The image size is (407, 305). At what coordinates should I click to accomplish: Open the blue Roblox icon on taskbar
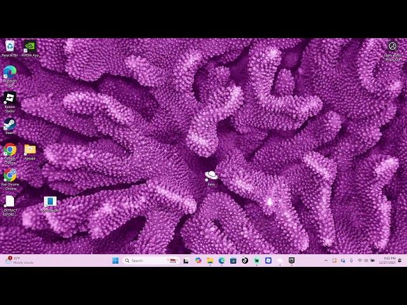click(268, 261)
